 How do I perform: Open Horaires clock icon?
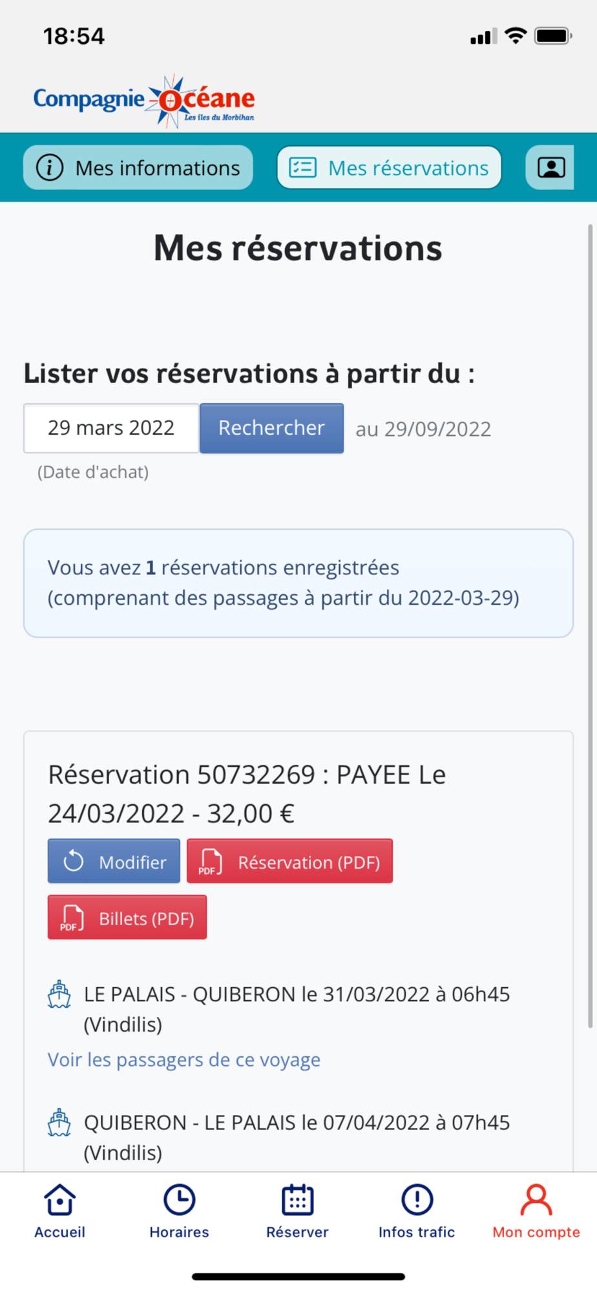179,1200
